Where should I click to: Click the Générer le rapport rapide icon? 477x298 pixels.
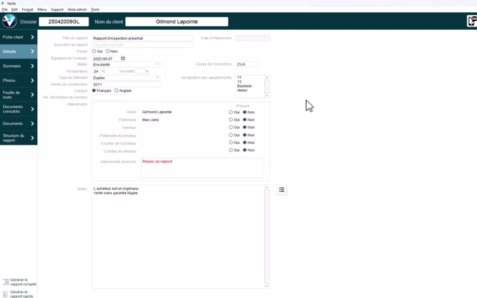coord(6,294)
